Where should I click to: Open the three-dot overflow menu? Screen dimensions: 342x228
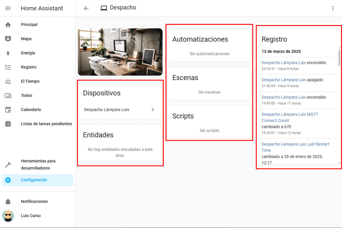(x=333, y=8)
